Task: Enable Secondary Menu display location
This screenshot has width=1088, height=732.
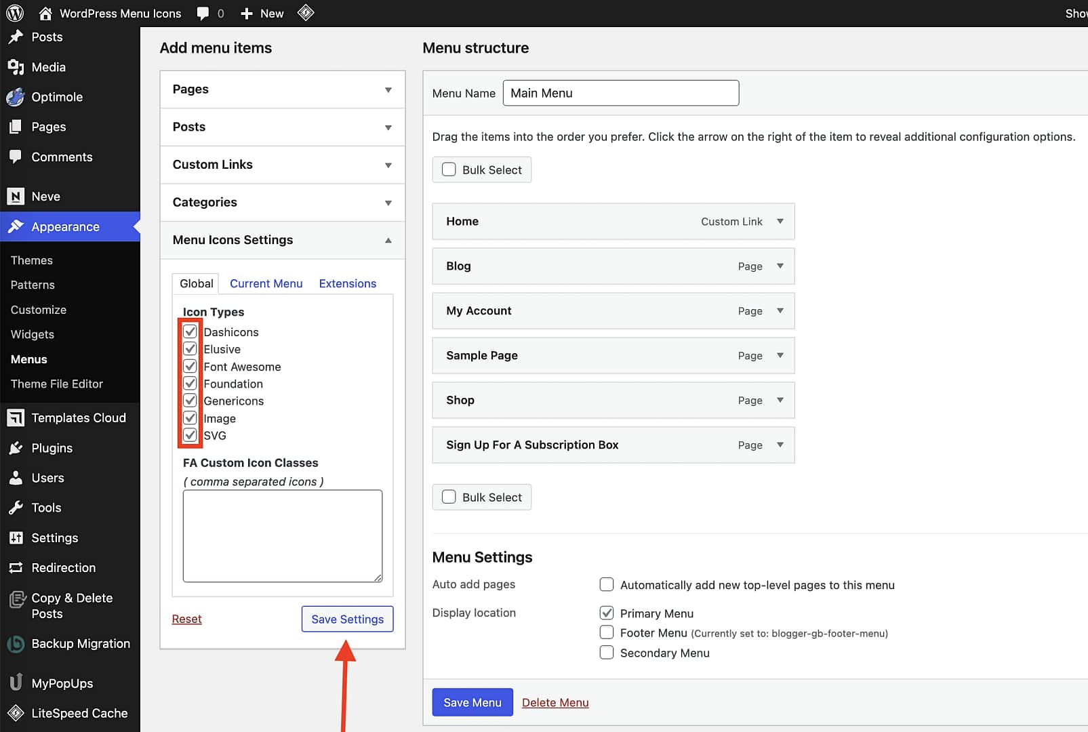Action: pos(607,652)
